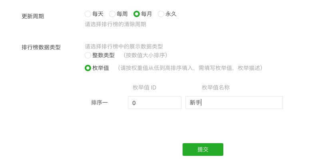Viewport: 332px width, 167px height.
Task: Click the hint text 请选择排行榜的清除周期
Action: point(115,24)
